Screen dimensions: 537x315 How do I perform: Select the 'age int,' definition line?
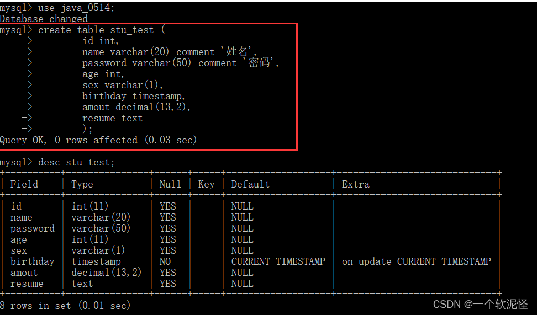coord(103,74)
